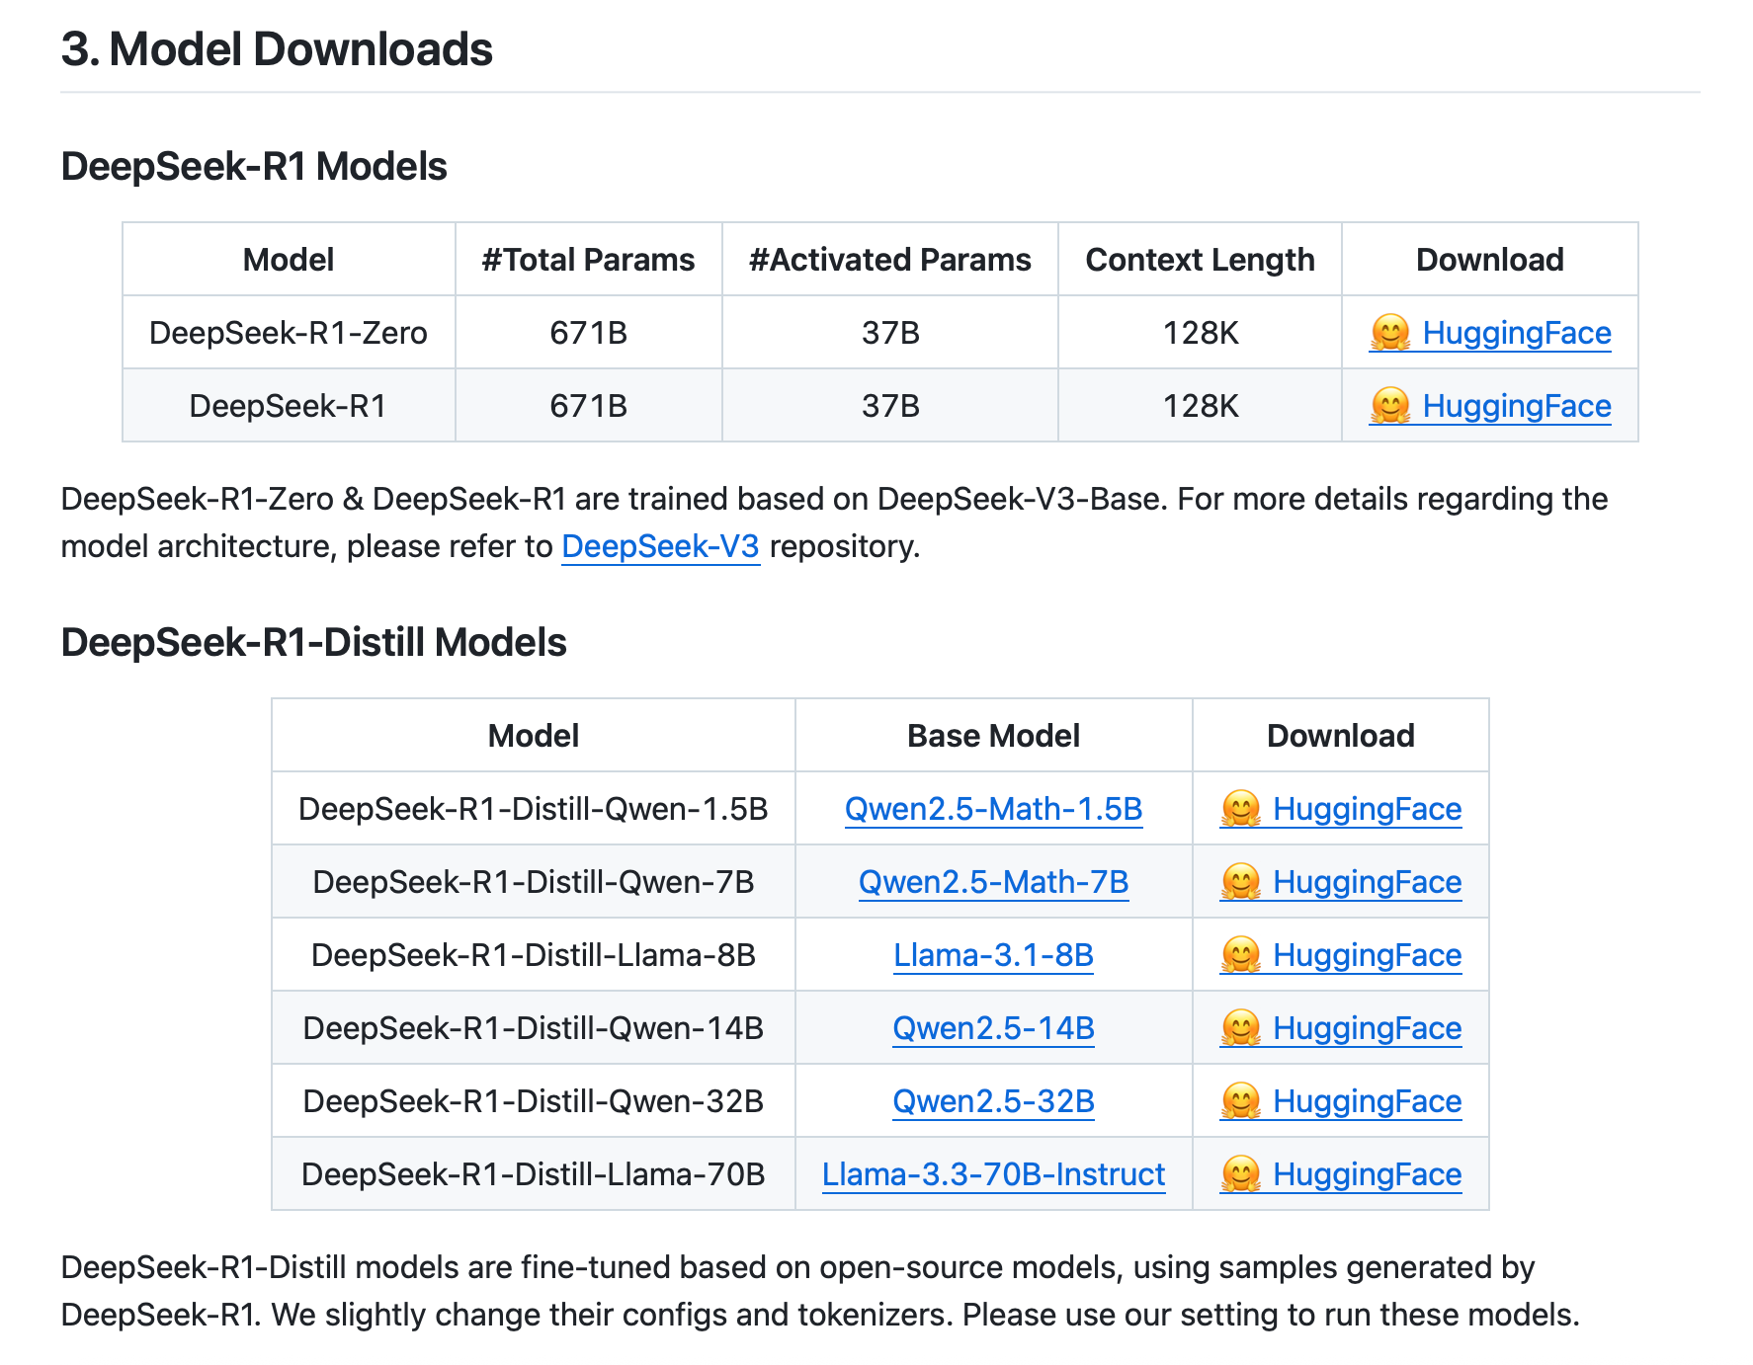
Task: Open Qwen2.5-Math-7B base model link
Action: coord(993,882)
